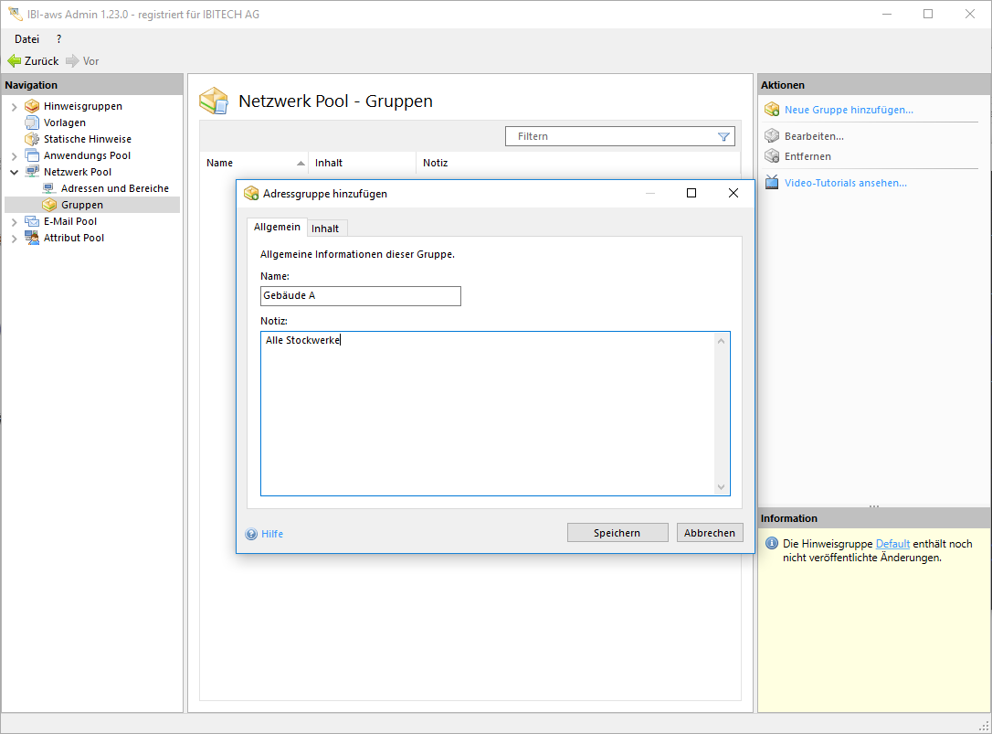Click the filter funnel icon
992x734 pixels.
click(723, 136)
